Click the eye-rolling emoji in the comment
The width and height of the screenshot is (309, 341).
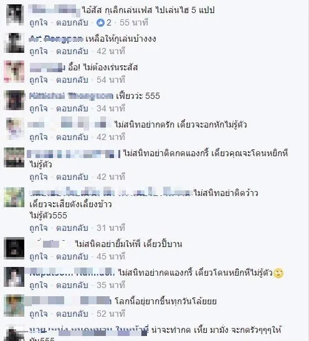click(278, 273)
